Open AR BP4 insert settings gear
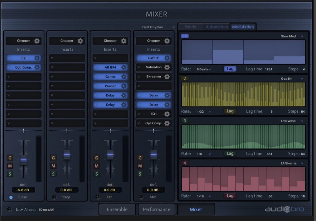 [124, 68]
